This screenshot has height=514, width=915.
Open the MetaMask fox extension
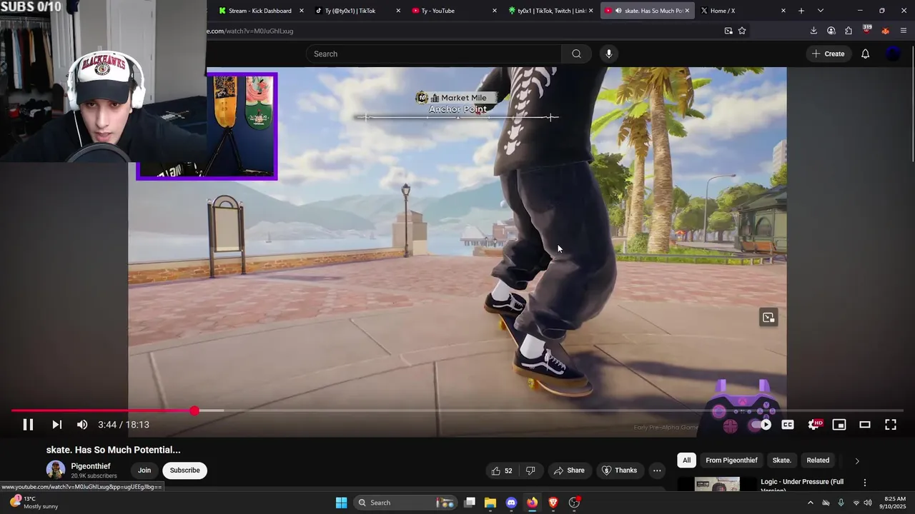(x=885, y=31)
